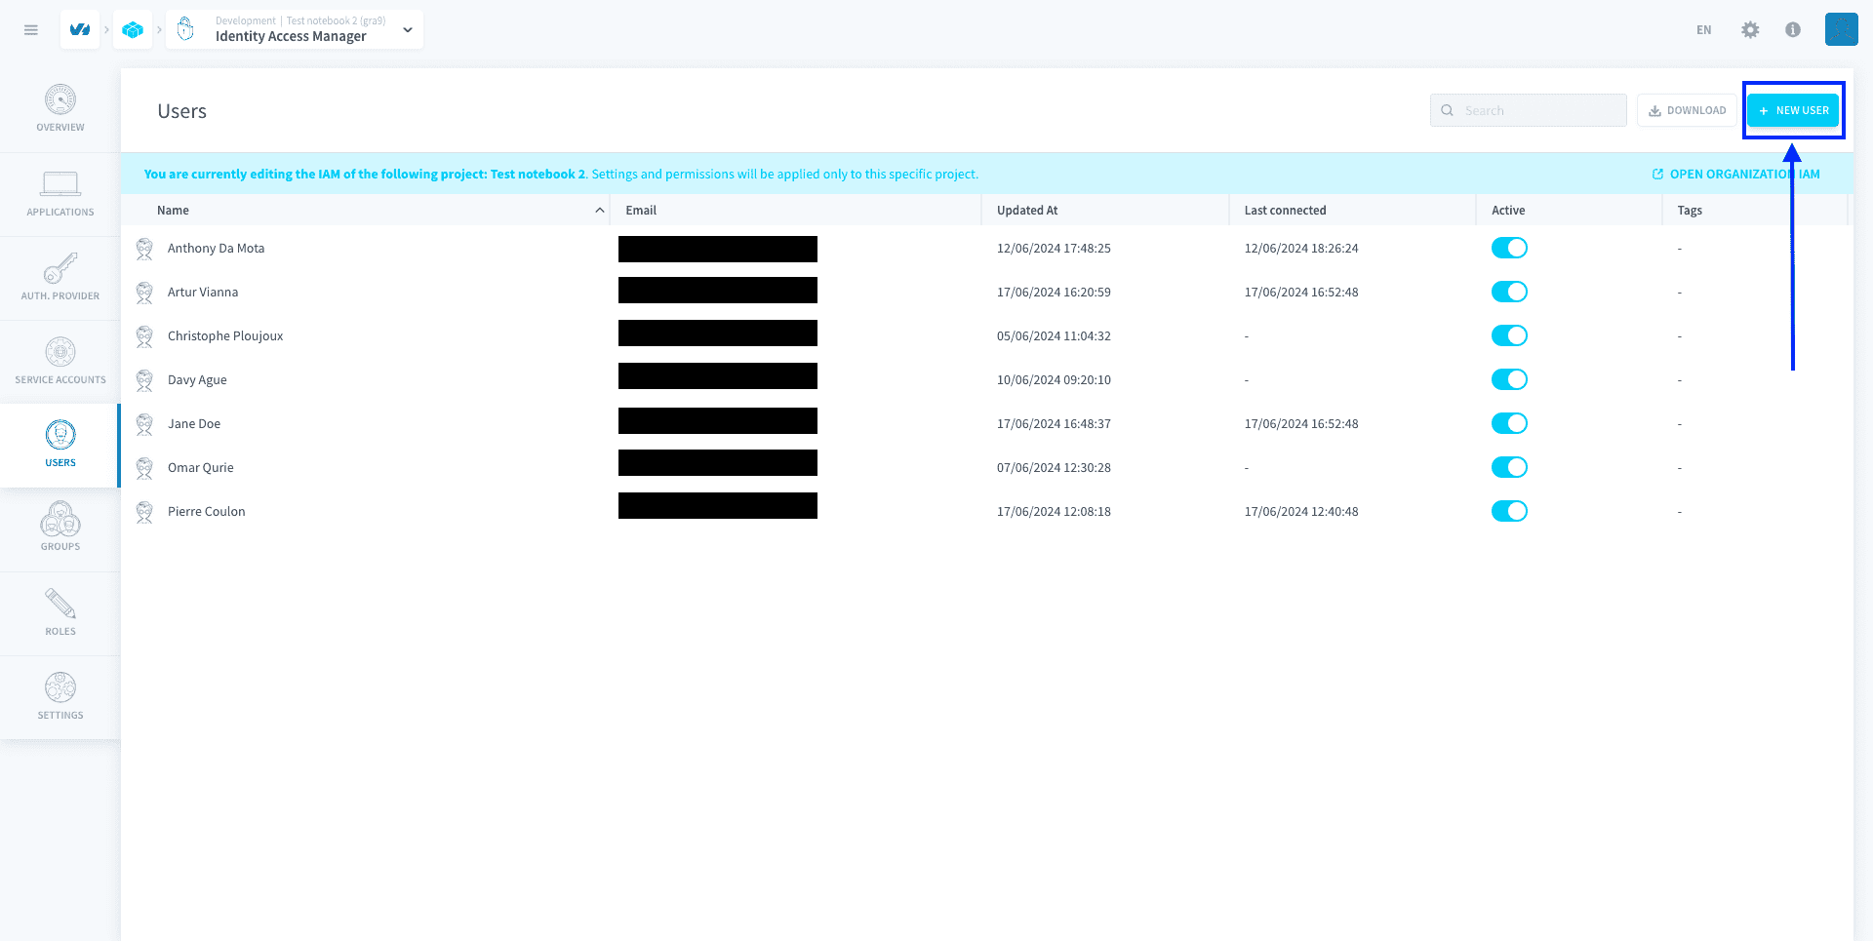Open user Jane Doe
The width and height of the screenshot is (1873, 941).
pyautogui.click(x=194, y=424)
